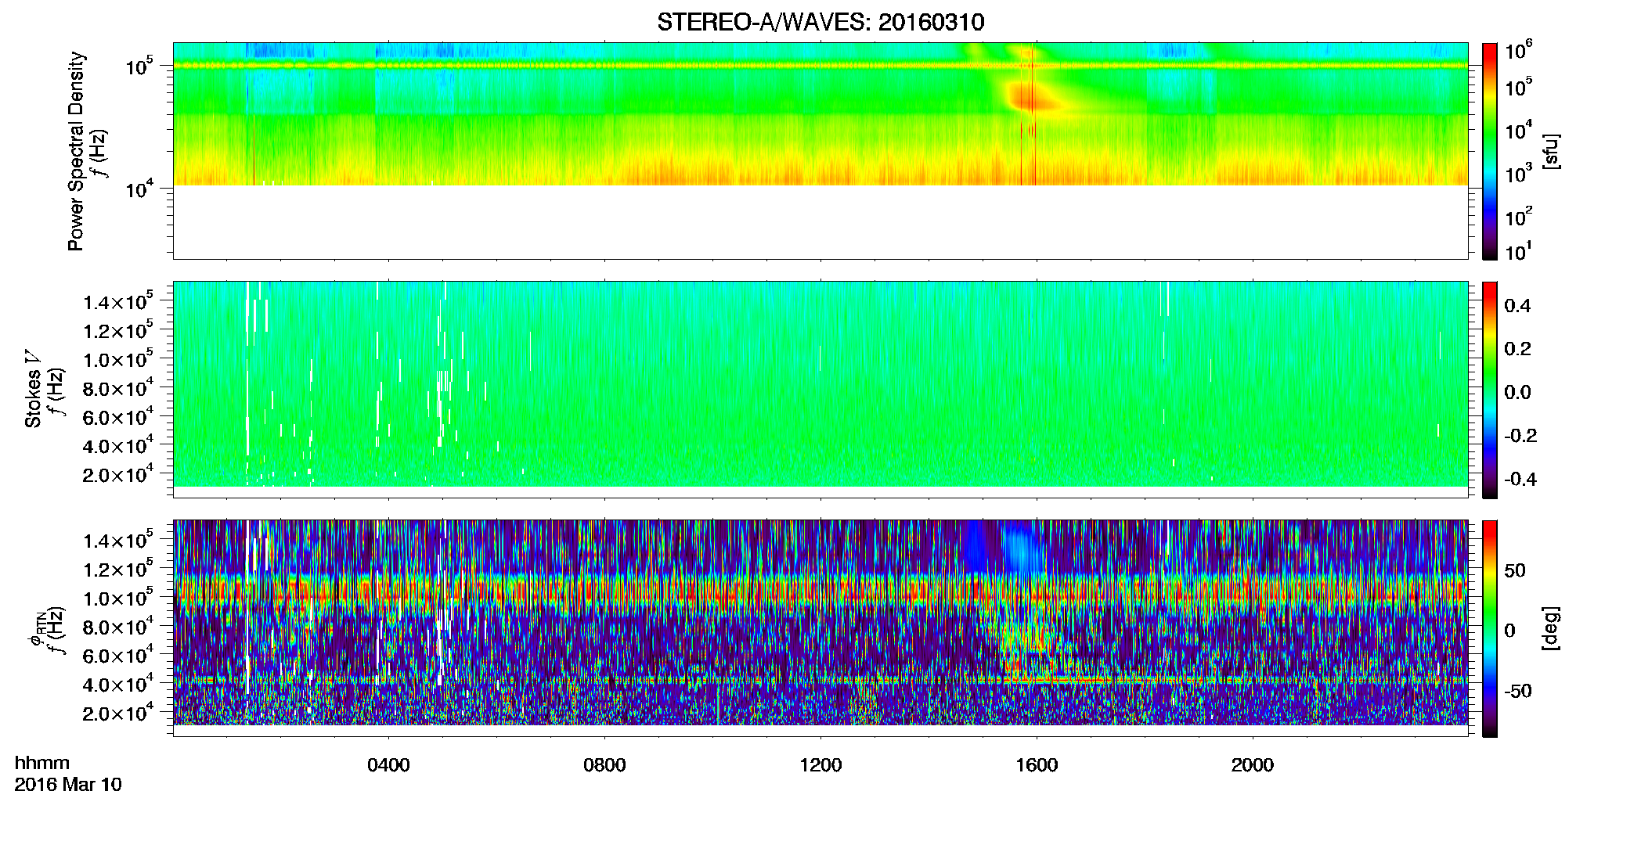Click 1.4×10^5 tick in Stokes V panel
This screenshot has height=845, width=1641.
(119, 301)
